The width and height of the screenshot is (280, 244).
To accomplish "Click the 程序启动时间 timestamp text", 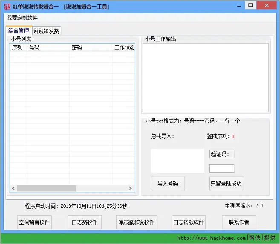I will (76, 206).
